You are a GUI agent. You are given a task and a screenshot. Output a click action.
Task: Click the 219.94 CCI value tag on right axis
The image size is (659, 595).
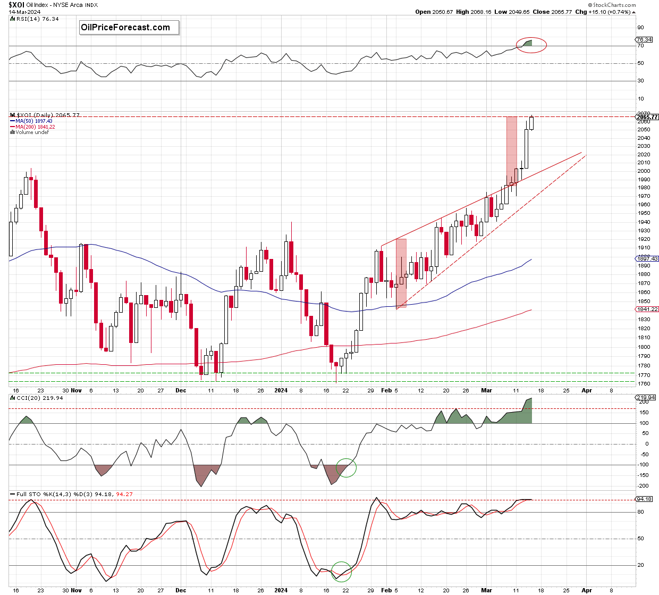646,398
